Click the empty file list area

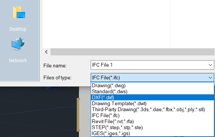point(106,24)
